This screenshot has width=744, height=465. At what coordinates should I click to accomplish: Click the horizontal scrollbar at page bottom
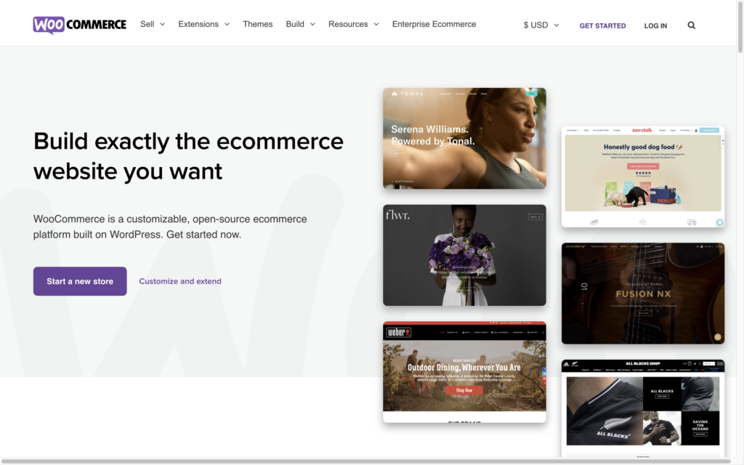pos(363,461)
